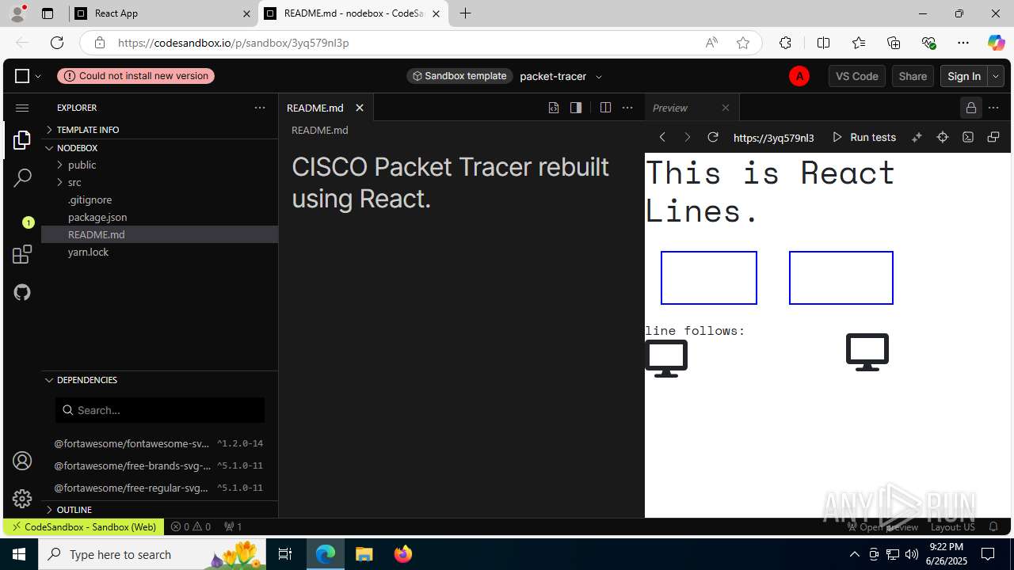Open the hamburger application menu
This screenshot has height=570, width=1014.
(22, 108)
